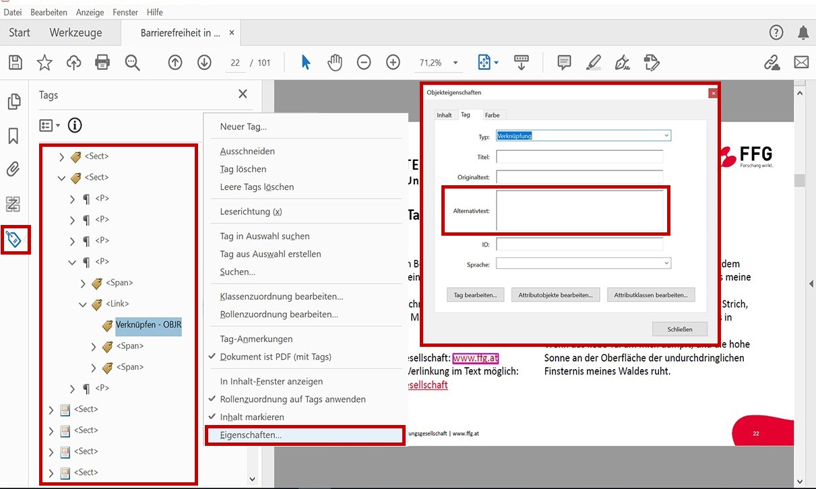Open page thumbnails sidebar icon
Screen dimensions: 816x489
click(13, 102)
